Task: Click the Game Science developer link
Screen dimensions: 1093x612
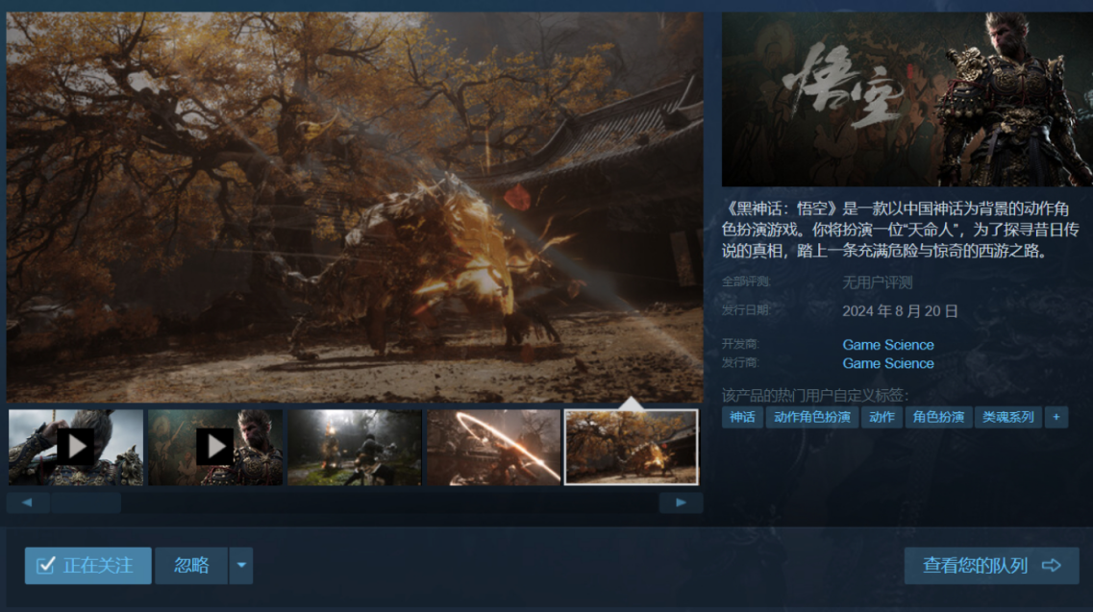Action: 888,345
